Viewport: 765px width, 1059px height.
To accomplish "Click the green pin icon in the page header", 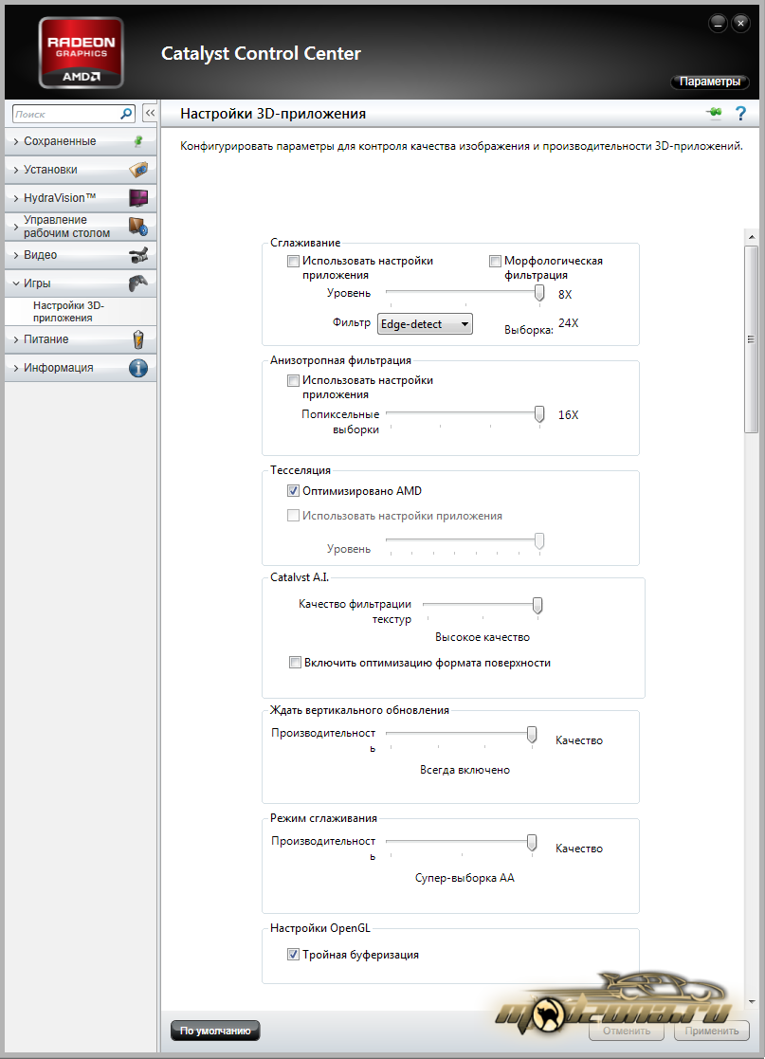I will (x=715, y=113).
